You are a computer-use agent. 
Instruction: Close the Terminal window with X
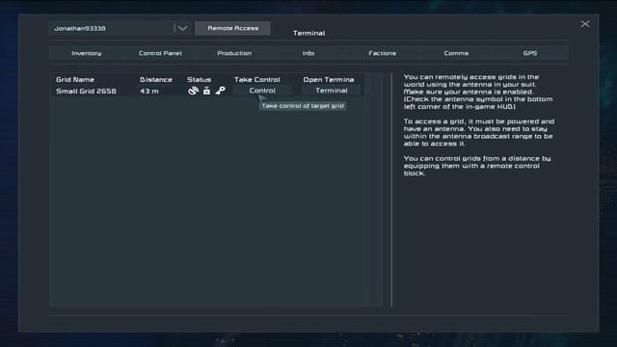585,24
